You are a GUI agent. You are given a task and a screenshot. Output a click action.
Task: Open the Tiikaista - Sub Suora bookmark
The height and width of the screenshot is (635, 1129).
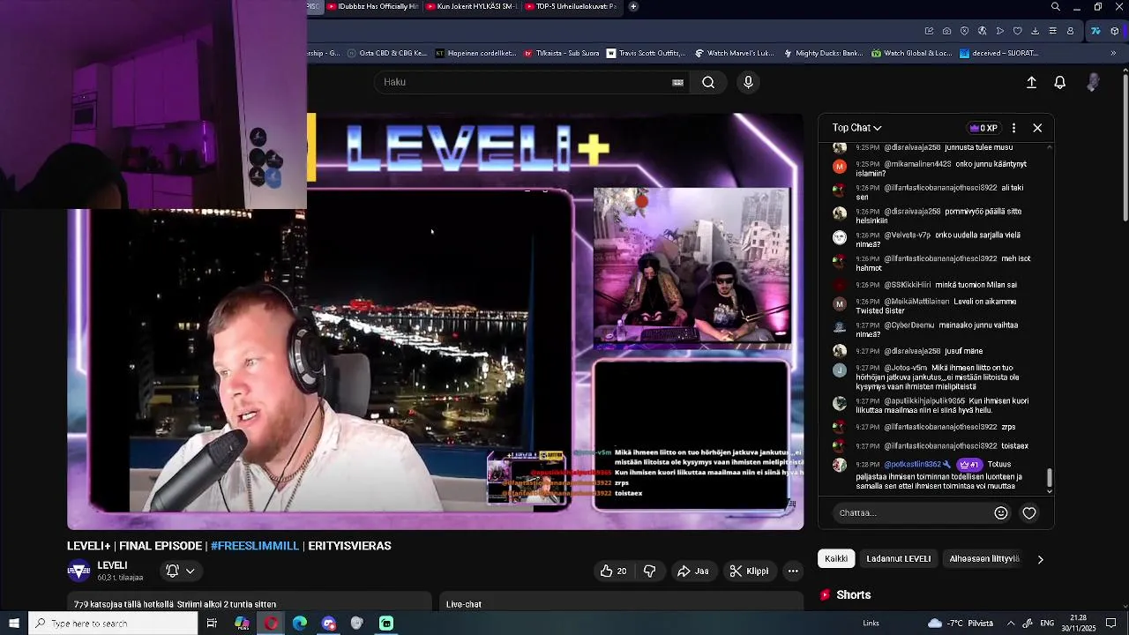coord(562,53)
